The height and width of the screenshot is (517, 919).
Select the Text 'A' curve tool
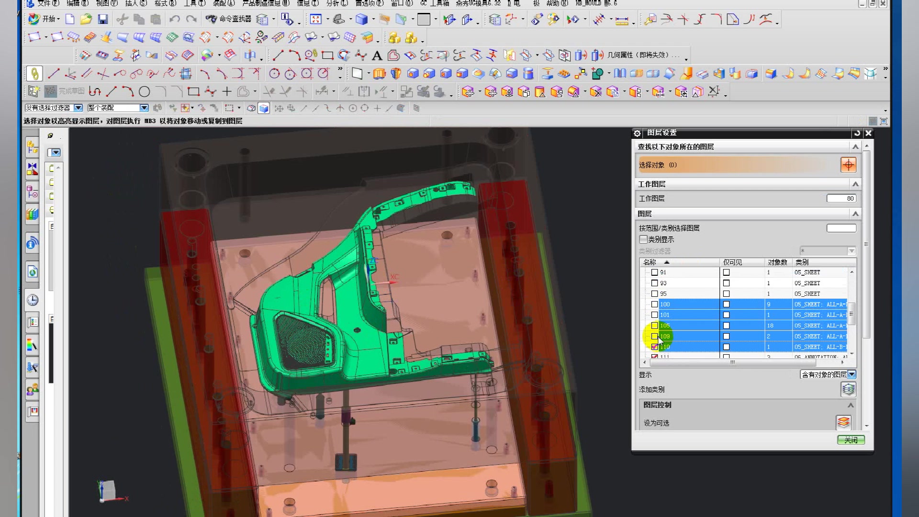click(x=377, y=56)
